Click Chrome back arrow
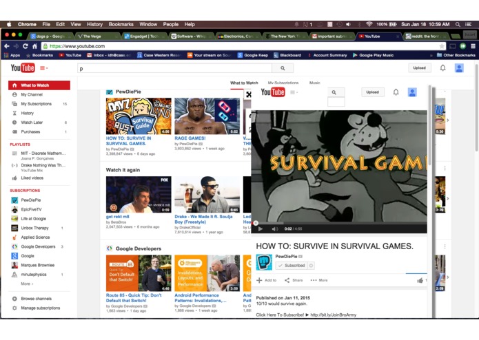 click(x=7, y=46)
